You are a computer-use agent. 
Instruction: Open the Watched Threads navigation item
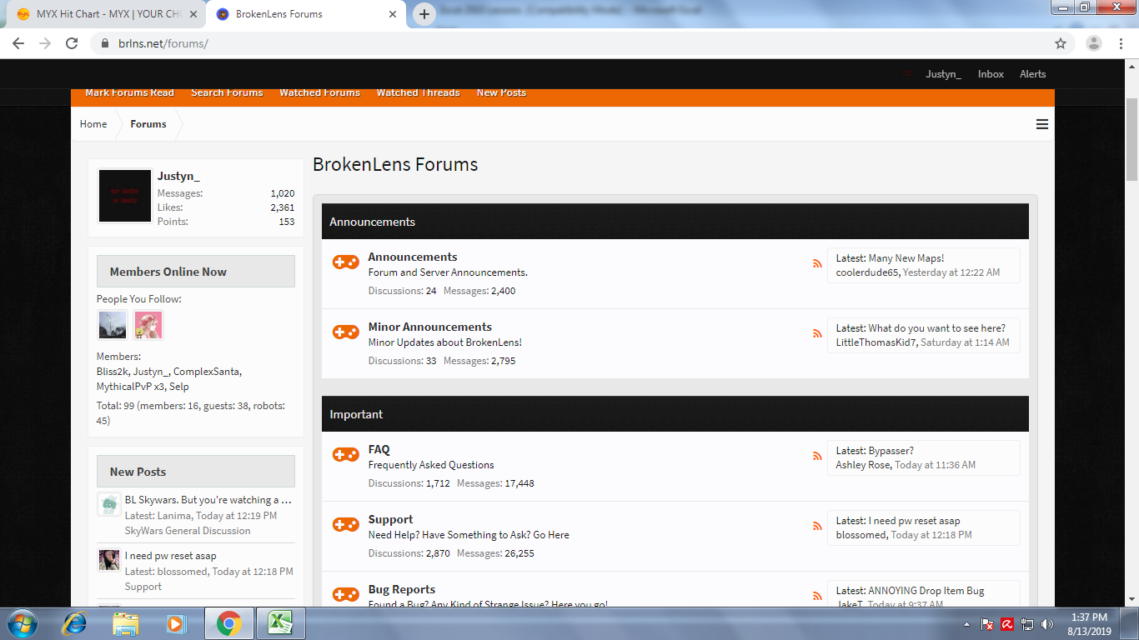point(418,92)
